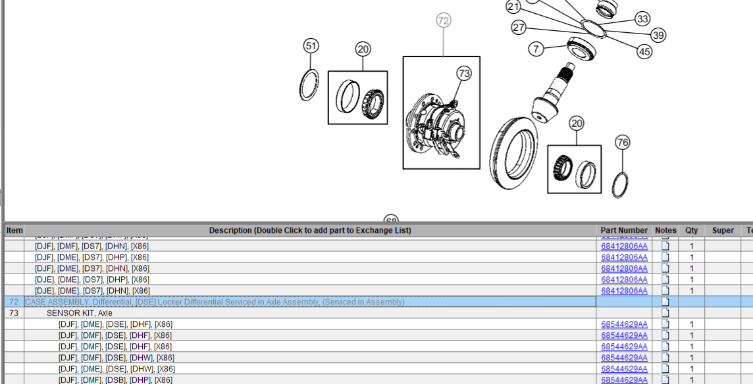Select description [DJF], [DME], [DS7], [DHN], [X86]

tap(91, 268)
